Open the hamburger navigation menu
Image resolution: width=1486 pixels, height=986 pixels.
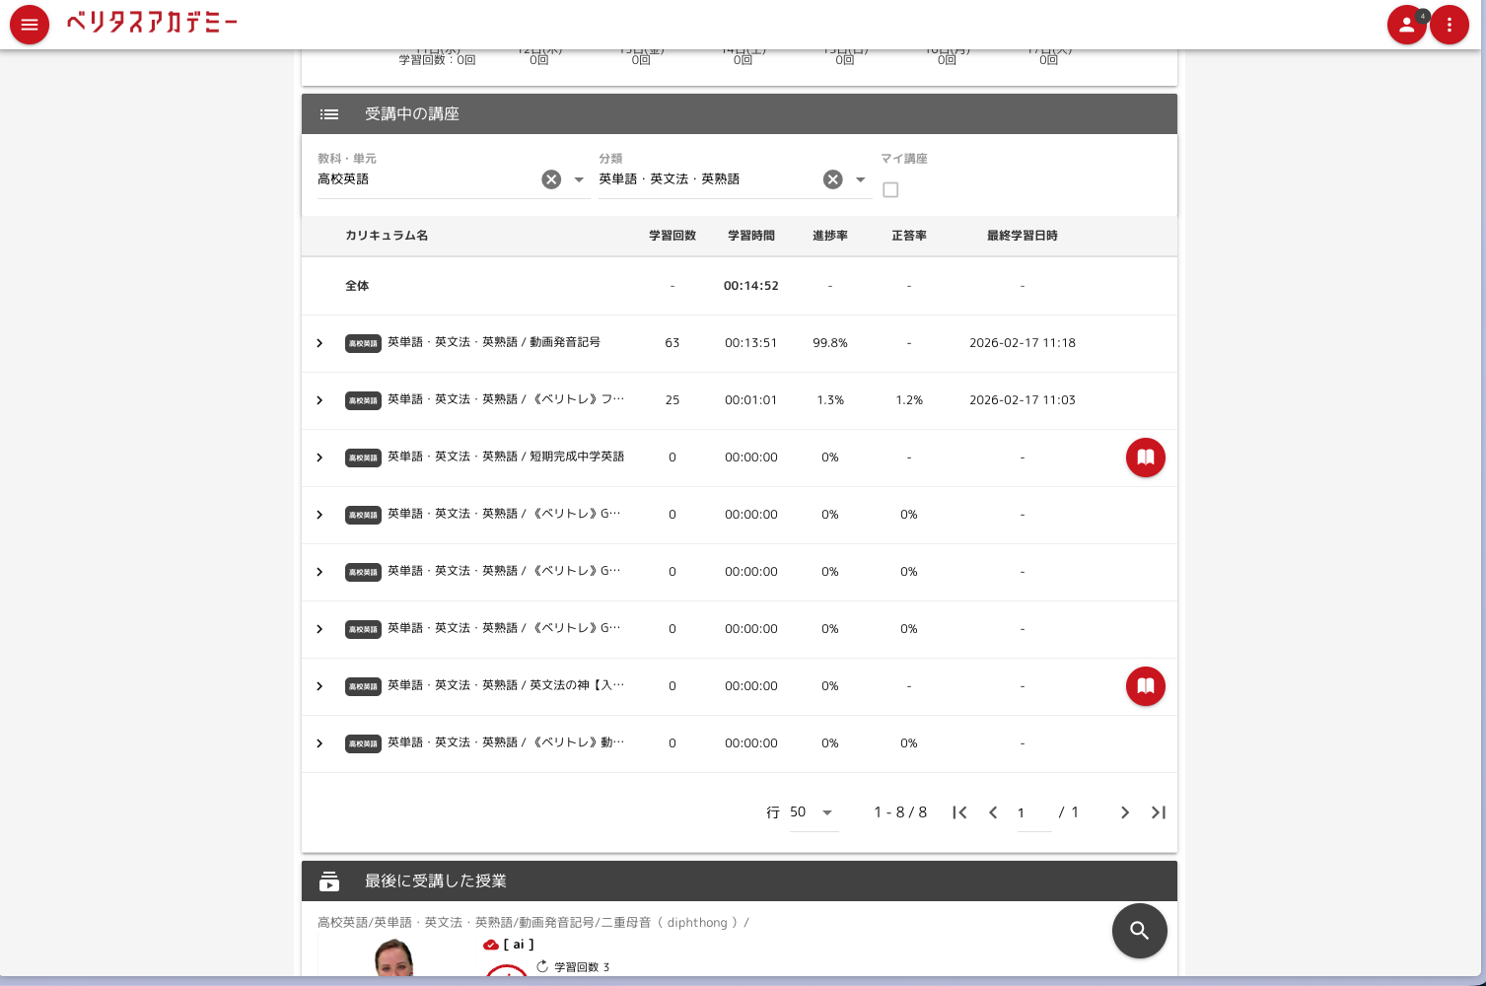pyautogui.click(x=30, y=25)
